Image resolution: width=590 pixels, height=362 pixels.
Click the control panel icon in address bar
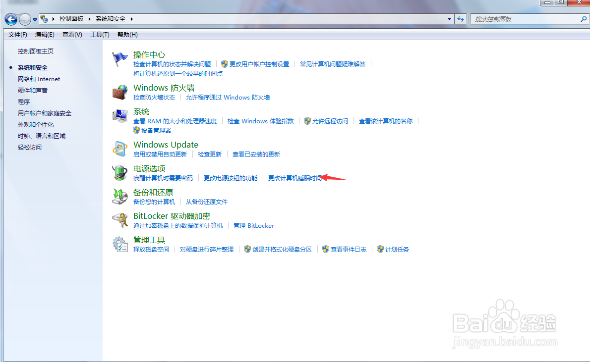point(44,19)
